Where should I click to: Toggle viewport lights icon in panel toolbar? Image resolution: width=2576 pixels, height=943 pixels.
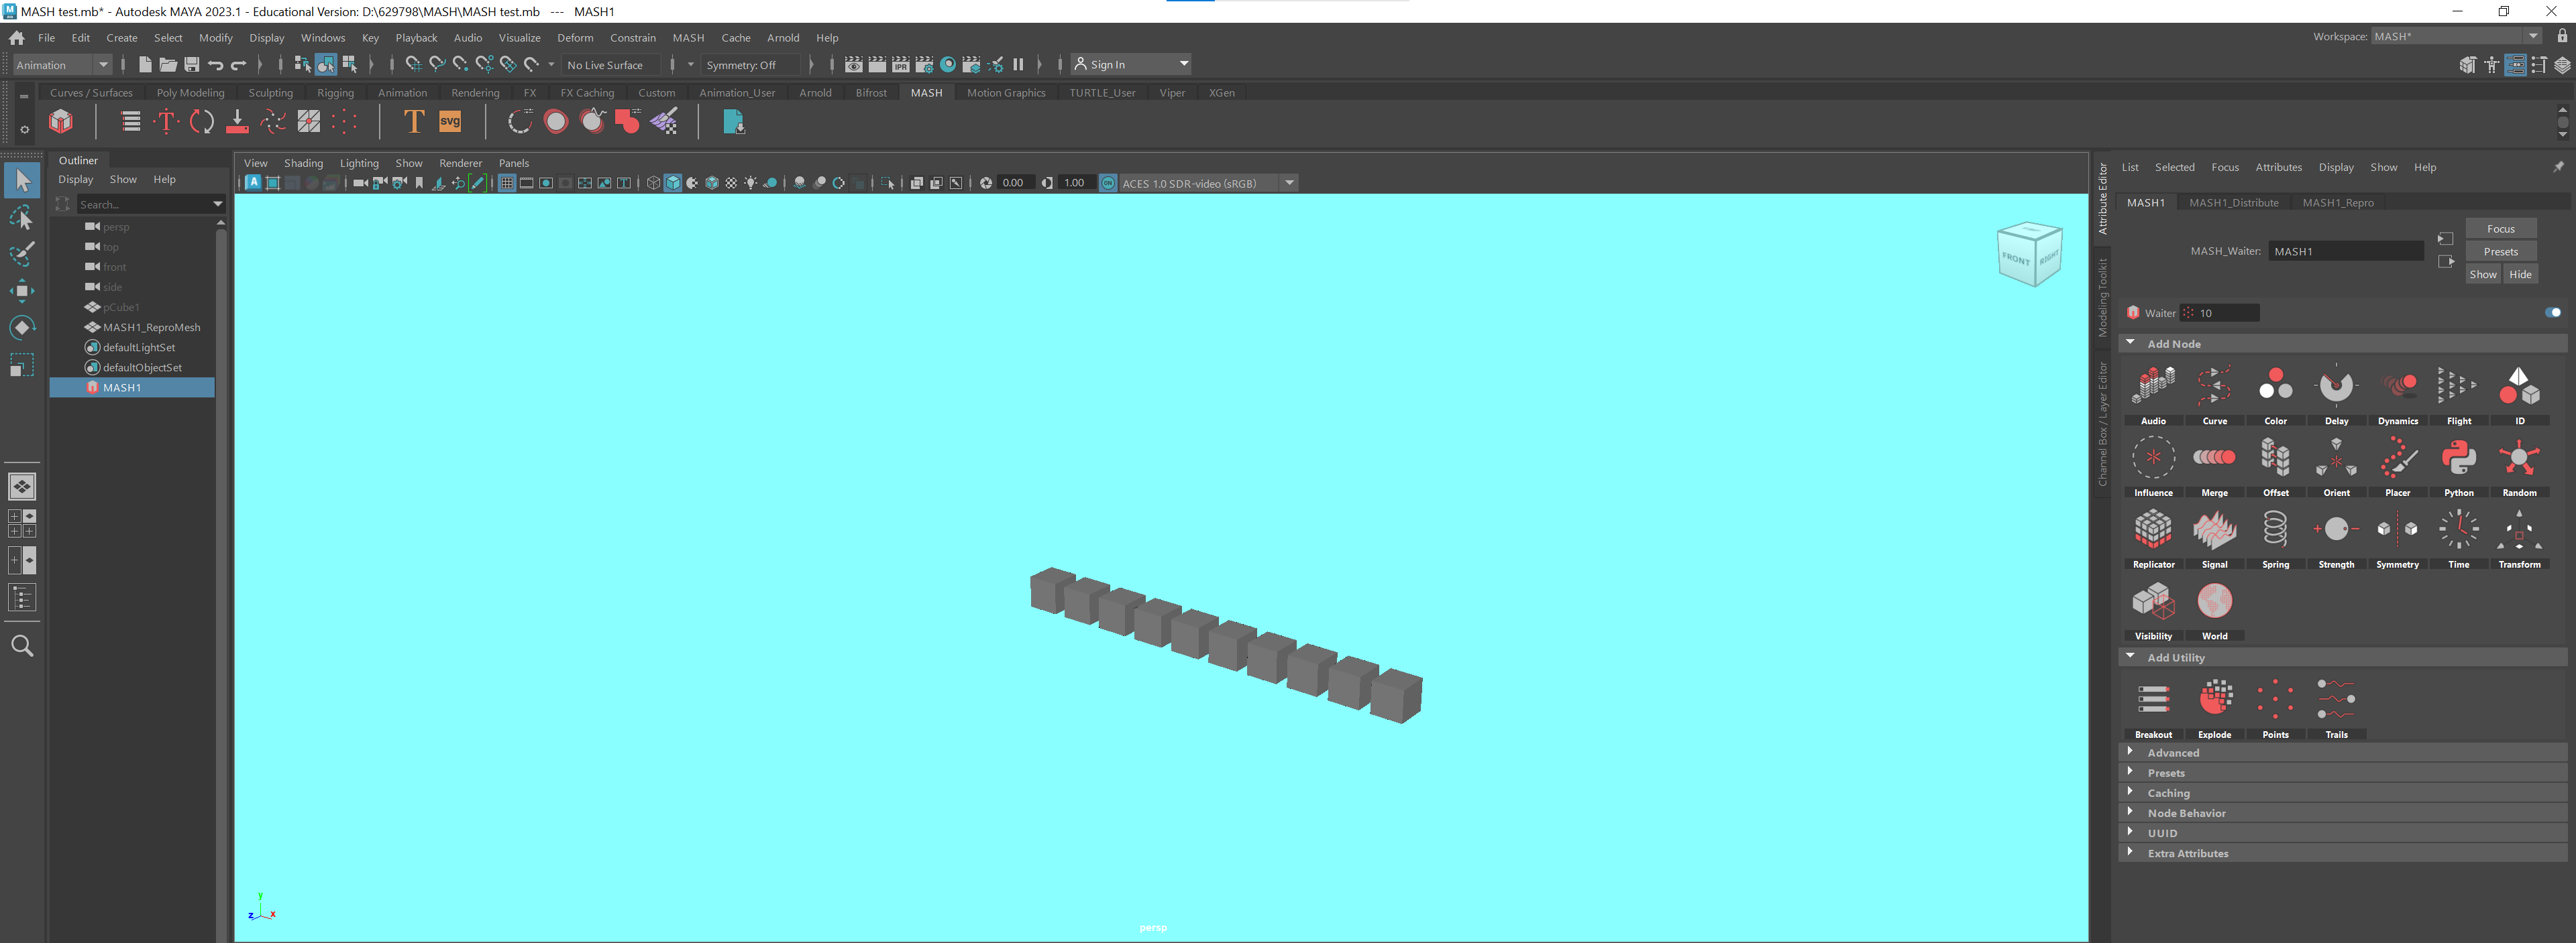pos(750,183)
